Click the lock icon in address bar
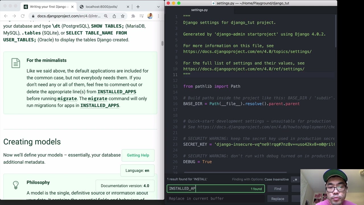364x205 pixels. pos(33,16)
